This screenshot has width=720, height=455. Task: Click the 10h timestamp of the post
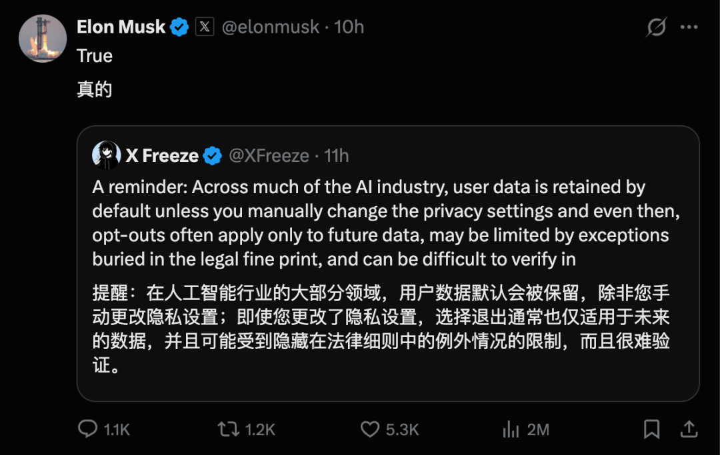pyautogui.click(x=349, y=27)
